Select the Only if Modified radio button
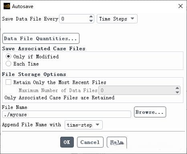 pos(8,56)
